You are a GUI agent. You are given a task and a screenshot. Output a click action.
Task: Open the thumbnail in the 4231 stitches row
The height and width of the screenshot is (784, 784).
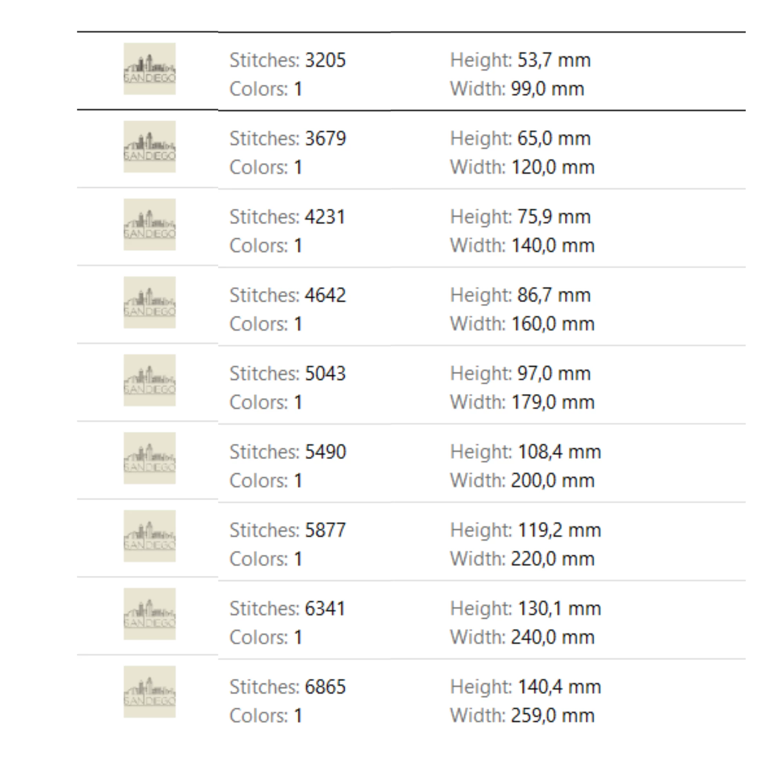pos(149,224)
